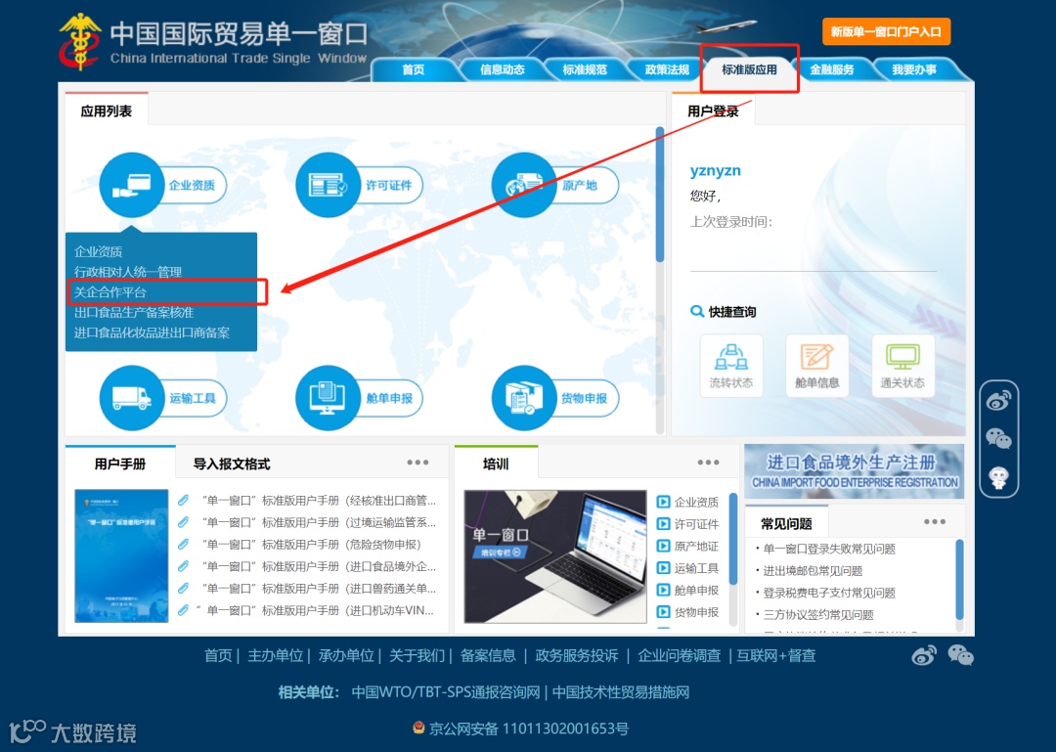Select the 导入报文格式 tab

pyautogui.click(x=232, y=464)
